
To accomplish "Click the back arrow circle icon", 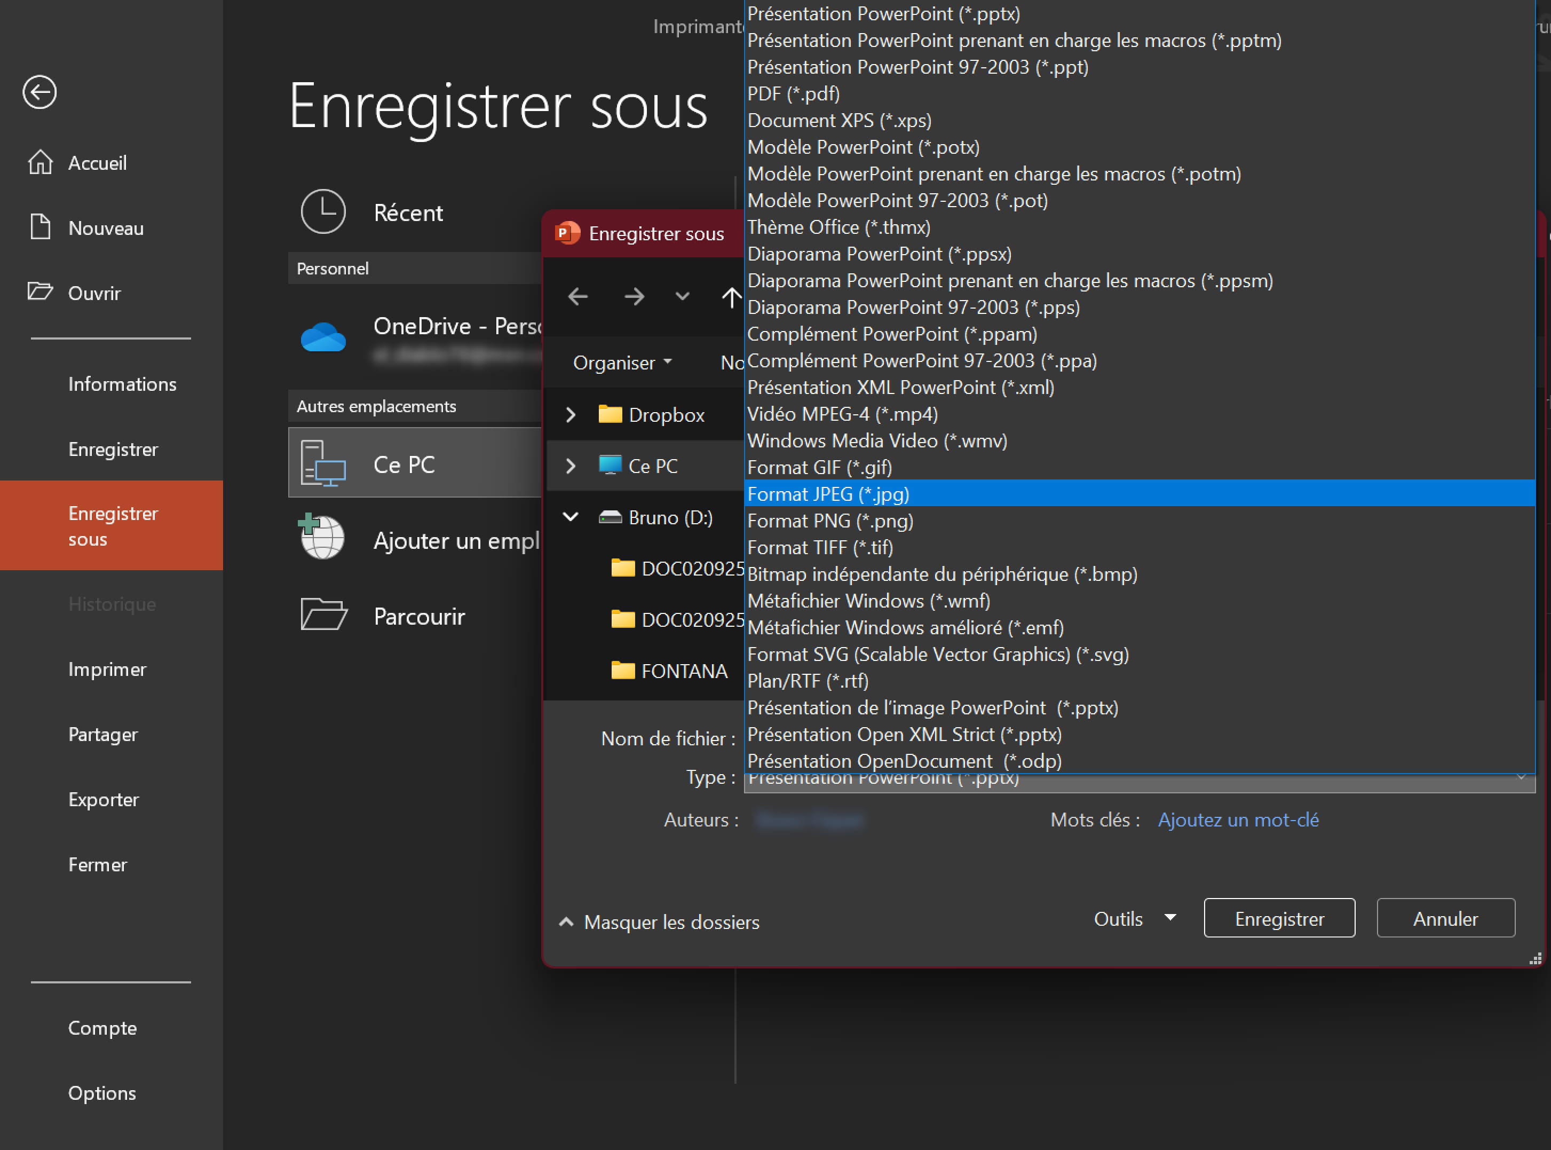I will coord(39,92).
